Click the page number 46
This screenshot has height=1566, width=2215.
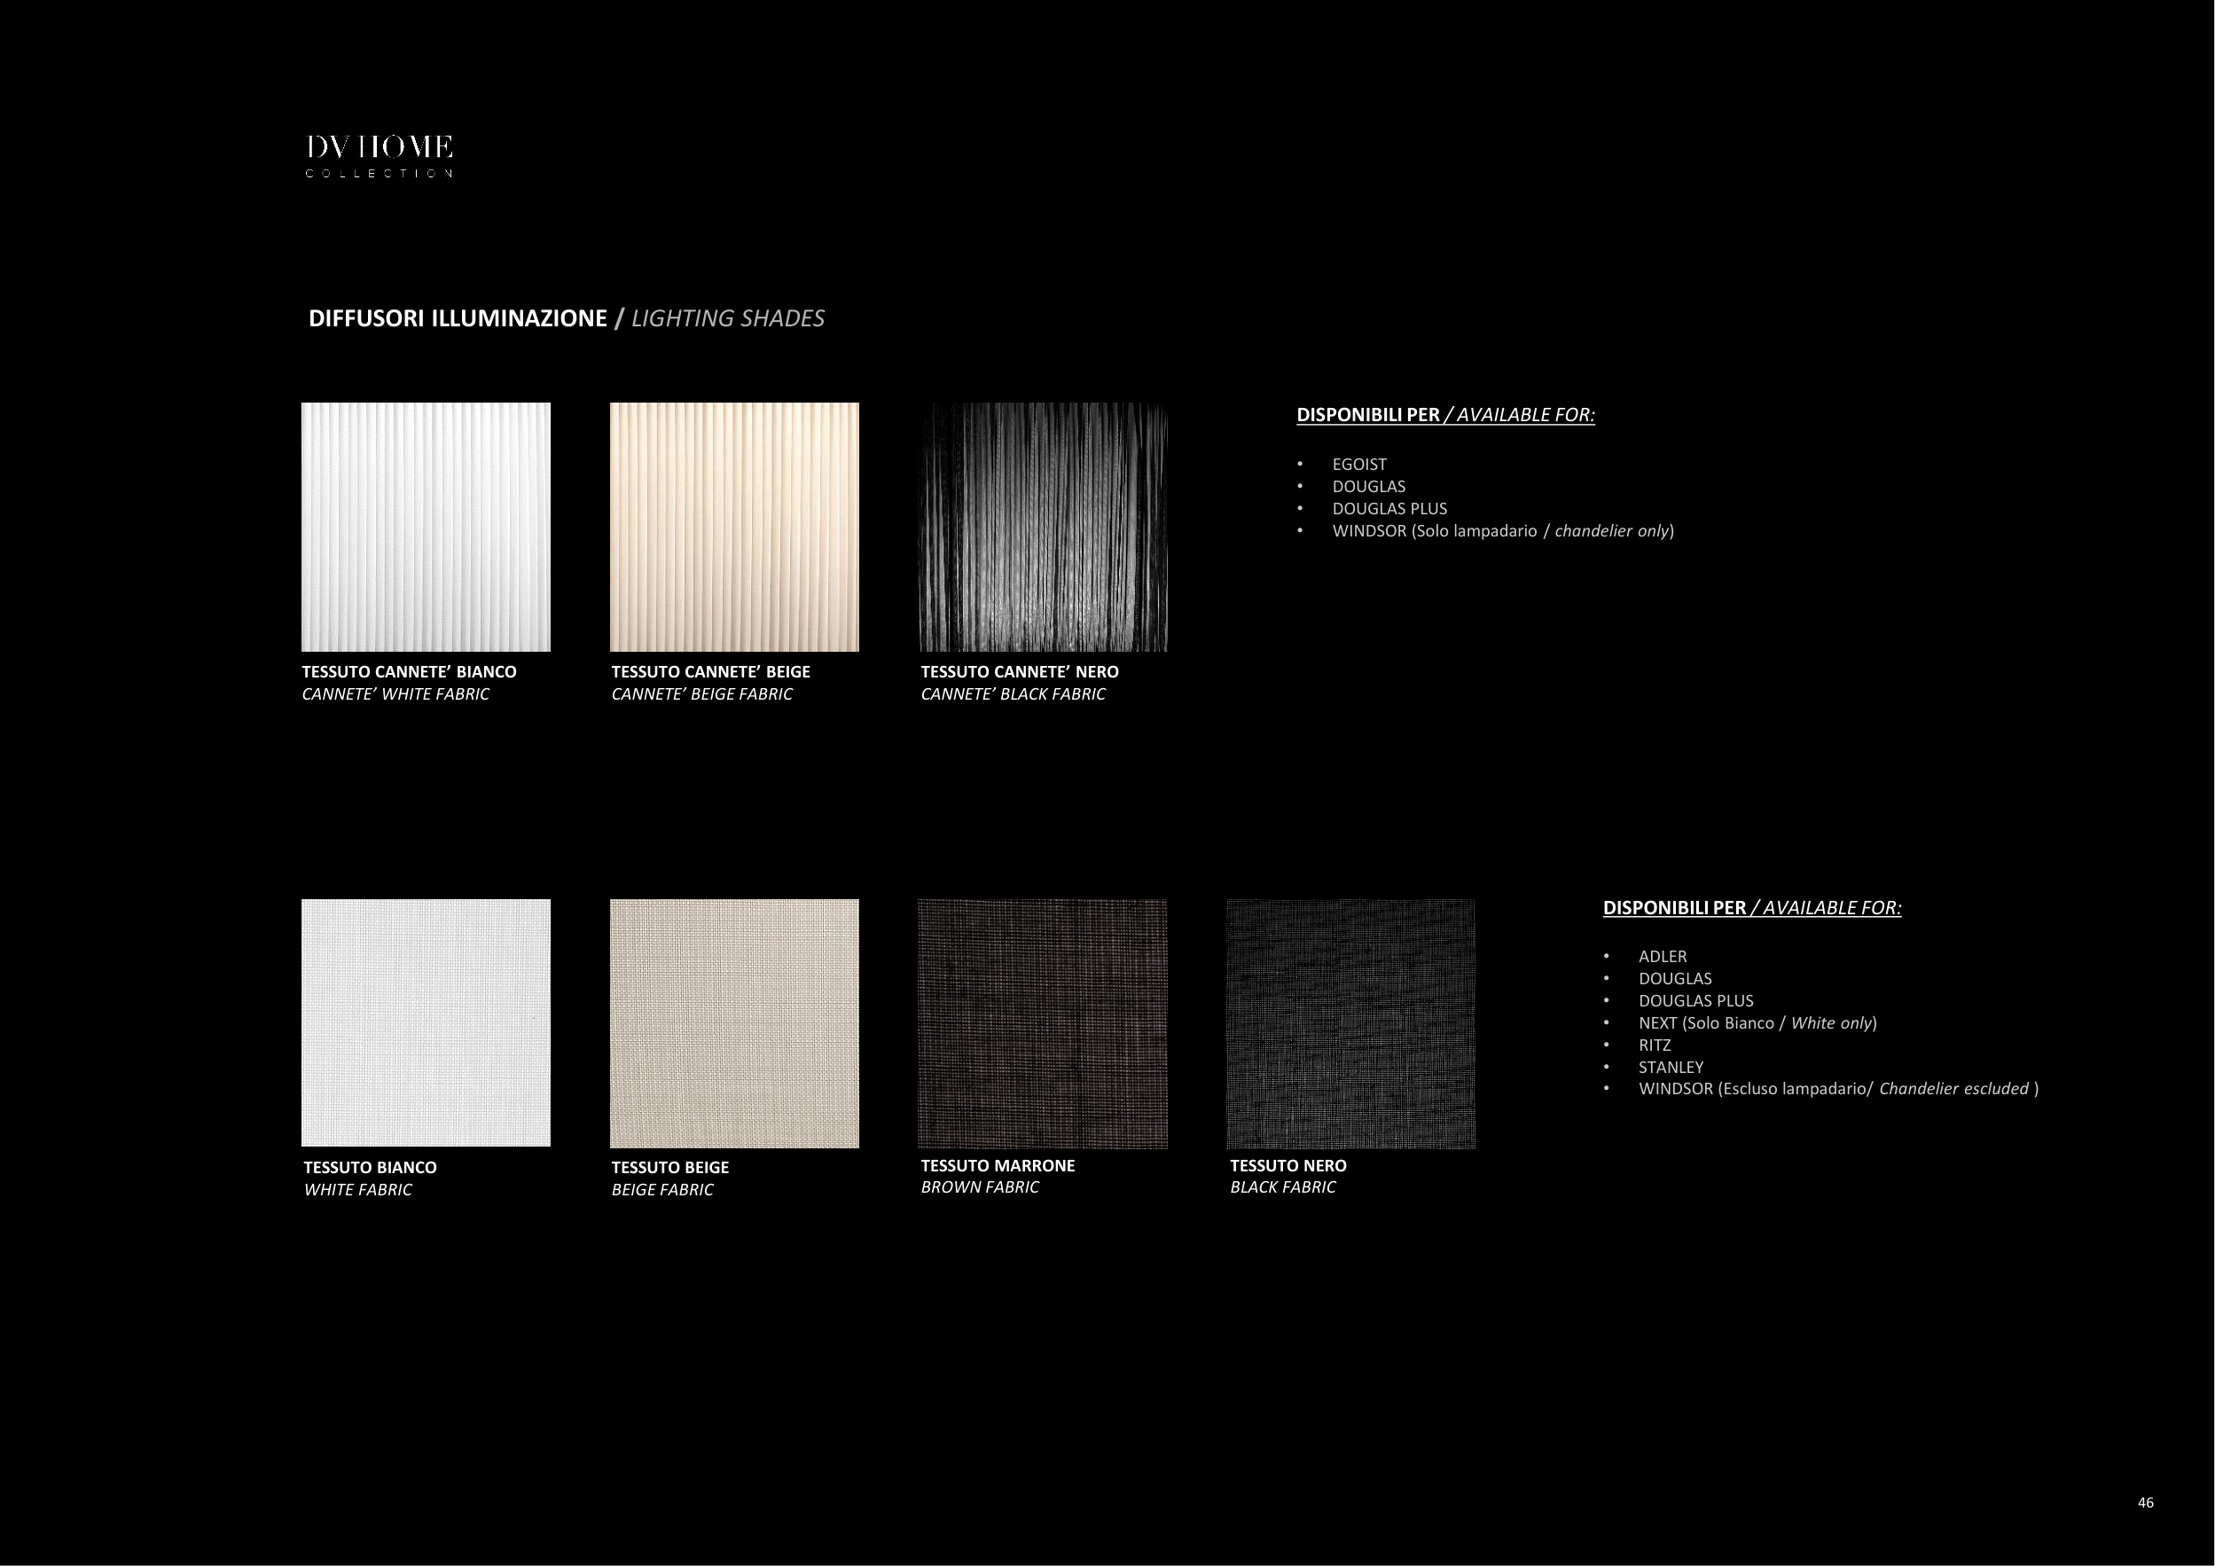2146,1502
